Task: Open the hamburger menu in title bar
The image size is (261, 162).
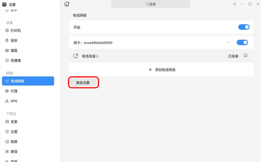Action: (234, 4)
